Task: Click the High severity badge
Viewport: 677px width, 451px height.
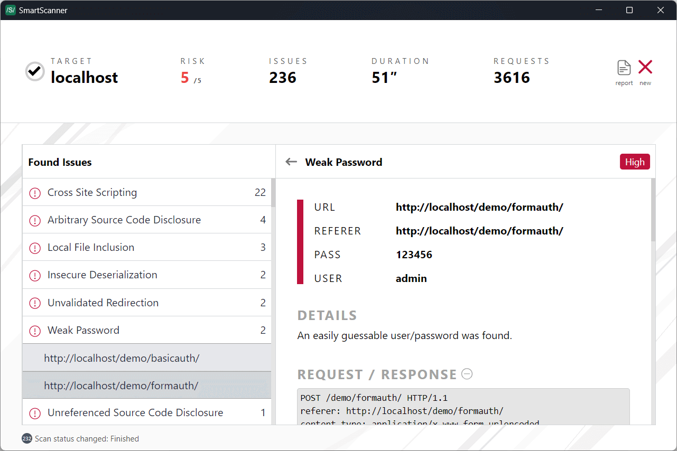Action: coord(635,162)
